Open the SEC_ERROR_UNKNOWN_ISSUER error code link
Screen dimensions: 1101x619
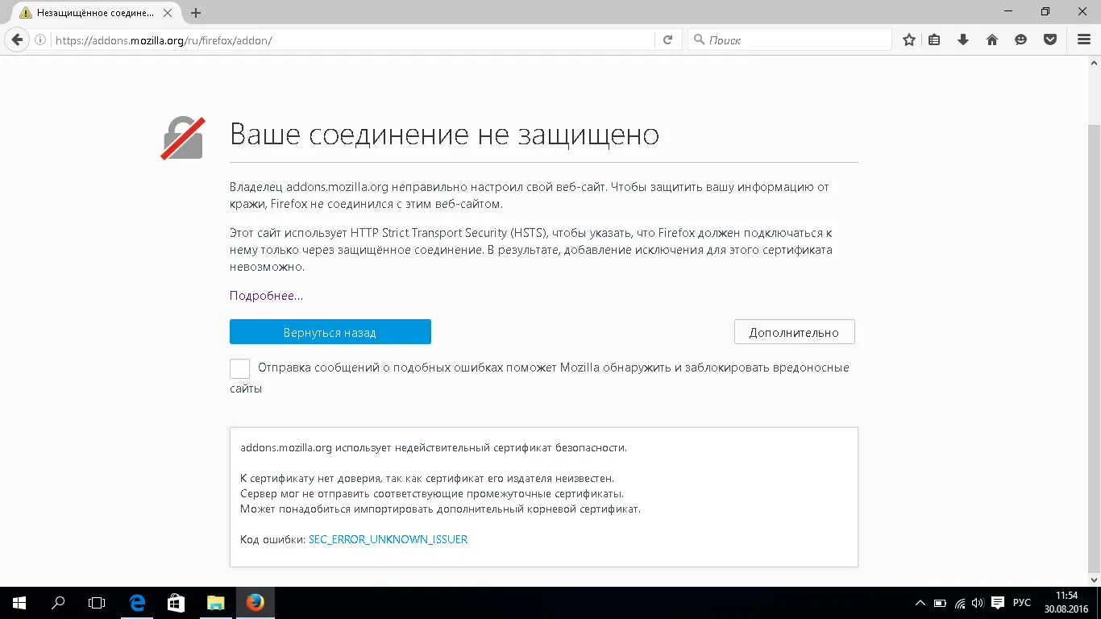pyautogui.click(x=388, y=539)
